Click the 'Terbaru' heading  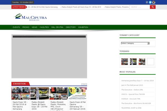point(124,51)
